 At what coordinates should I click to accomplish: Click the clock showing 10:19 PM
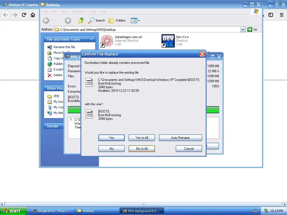click(x=277, y=211)
